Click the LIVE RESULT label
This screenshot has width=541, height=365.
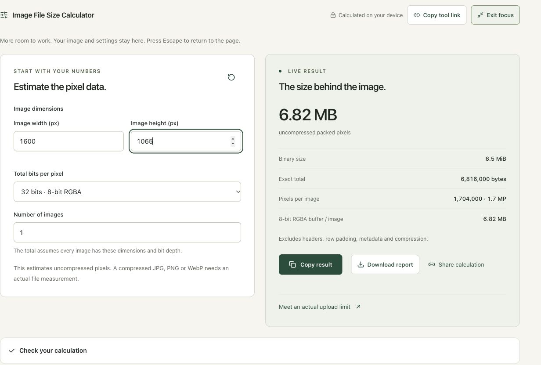pos(307,71)
